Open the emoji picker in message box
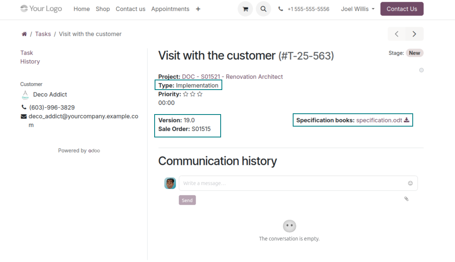This screenshot has height=262, width=455. [410, 183]
